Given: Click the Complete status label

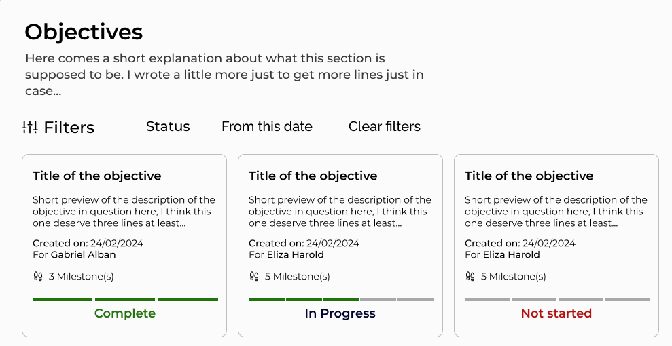Looking at the screenshot, I should [x=125, y=313].
